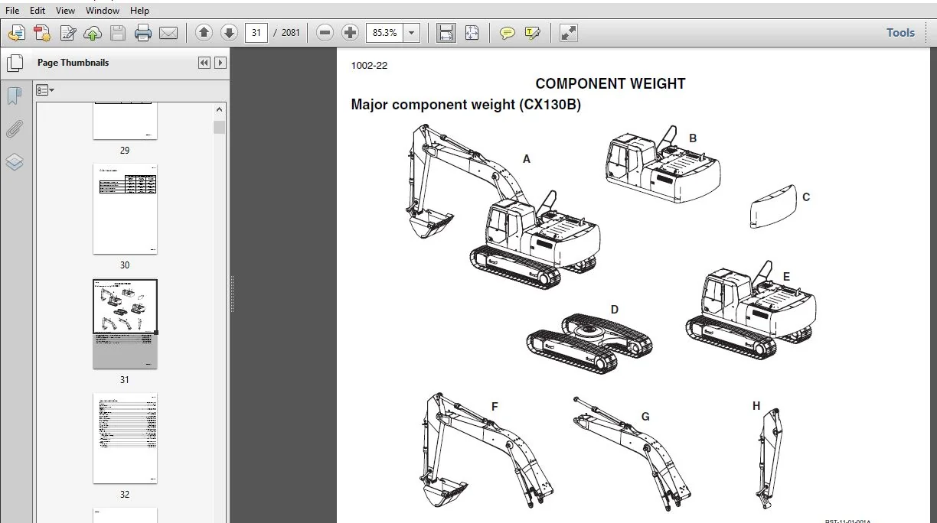Open the zoom level dropdown arrow
The image size is (937, 523).
coord(412,32)
